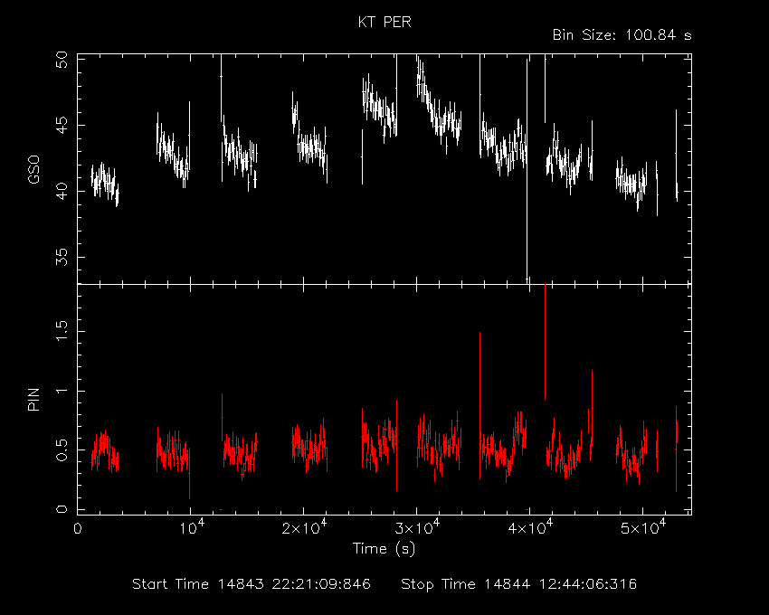
Task: Click the PIN axis tick label '0.5'
Action: tap(62, 450)
